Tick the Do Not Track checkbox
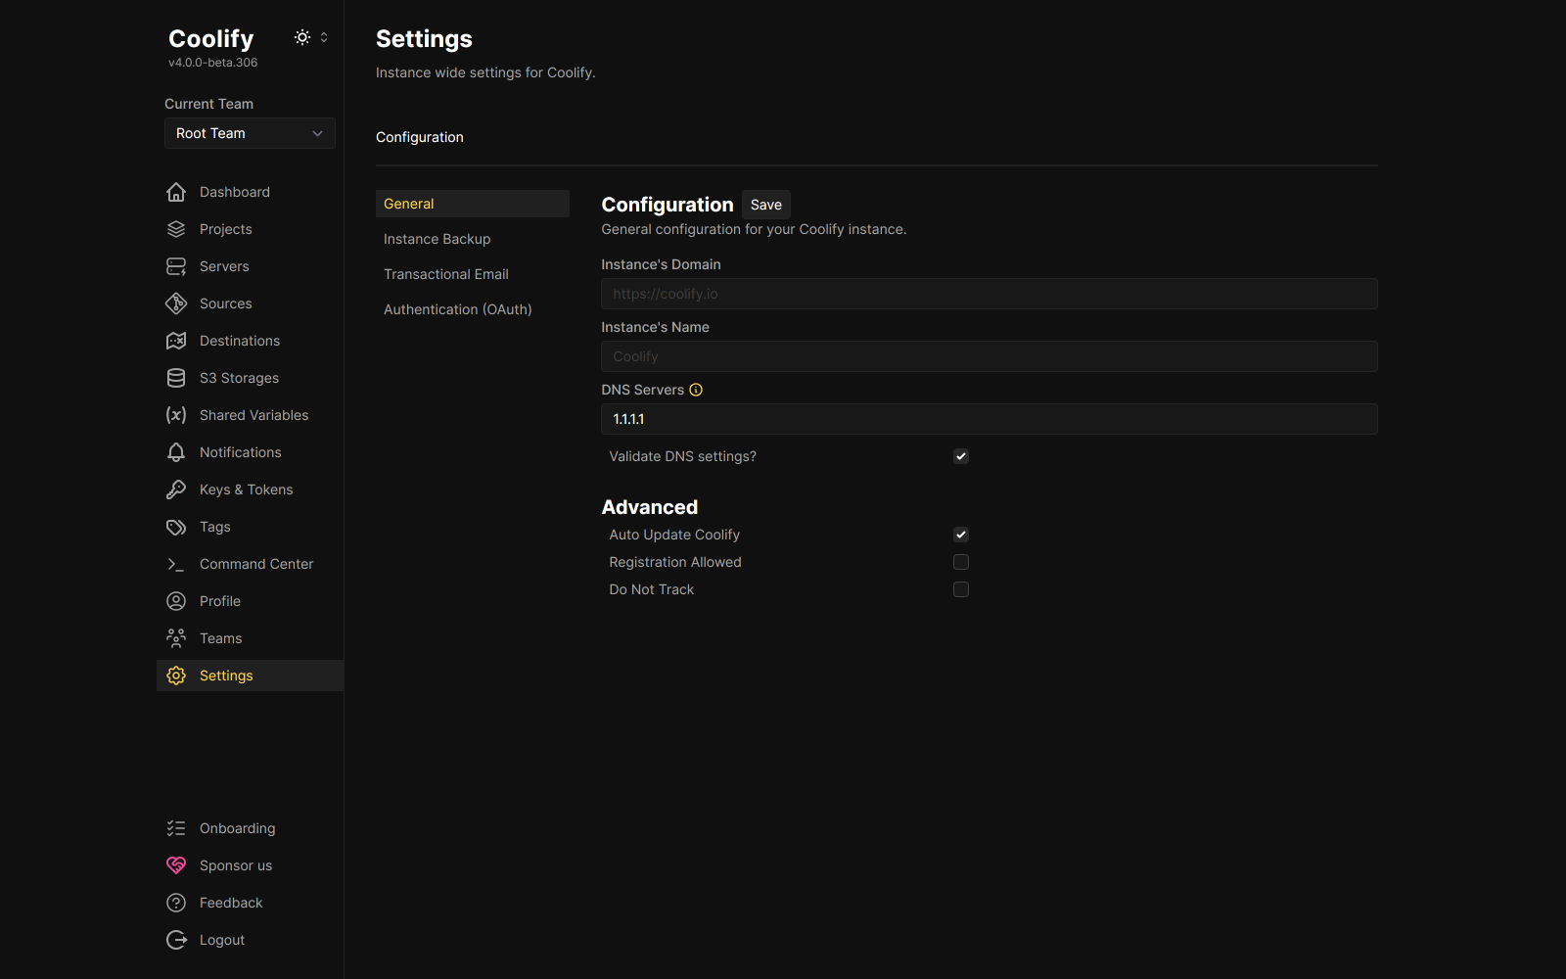 [x=961, y=589]
